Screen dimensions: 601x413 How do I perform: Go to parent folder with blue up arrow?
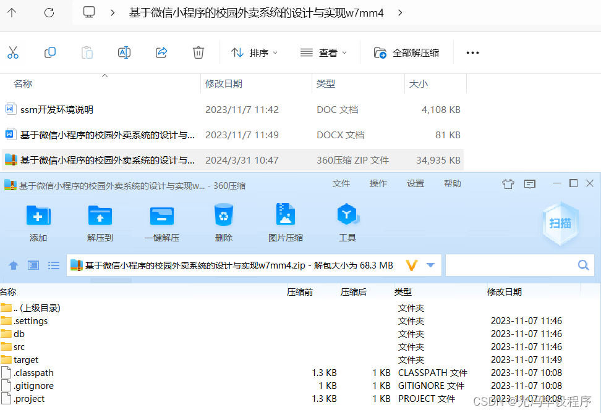pyautogui.click(x=14, y=265)
